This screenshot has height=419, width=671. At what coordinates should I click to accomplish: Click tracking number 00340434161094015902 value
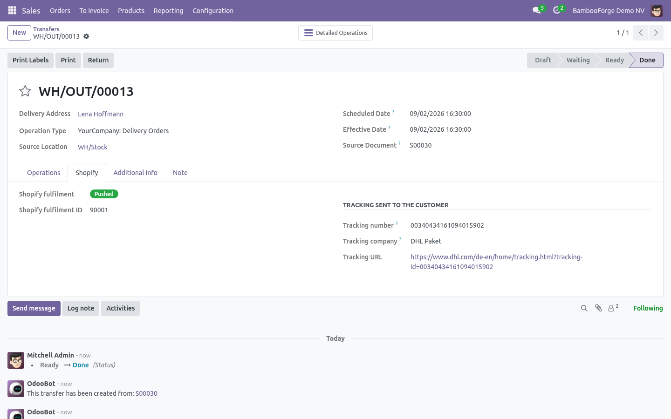click(447, 225)
